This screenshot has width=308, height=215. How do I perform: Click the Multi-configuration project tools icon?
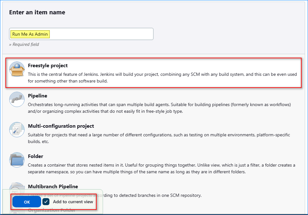coord(17,129)
